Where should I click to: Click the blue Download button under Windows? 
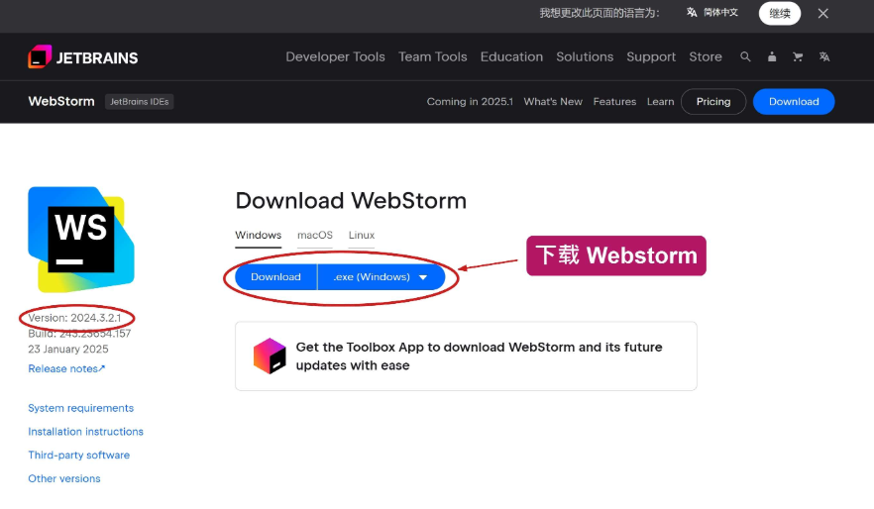[x=275, y=276]
